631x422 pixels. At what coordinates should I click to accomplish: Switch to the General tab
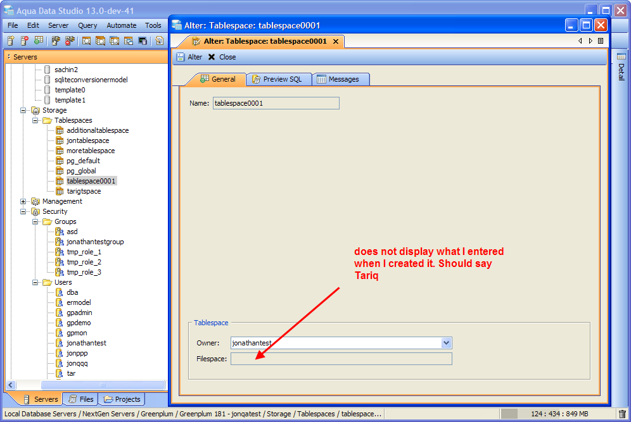tap(218, 79)
